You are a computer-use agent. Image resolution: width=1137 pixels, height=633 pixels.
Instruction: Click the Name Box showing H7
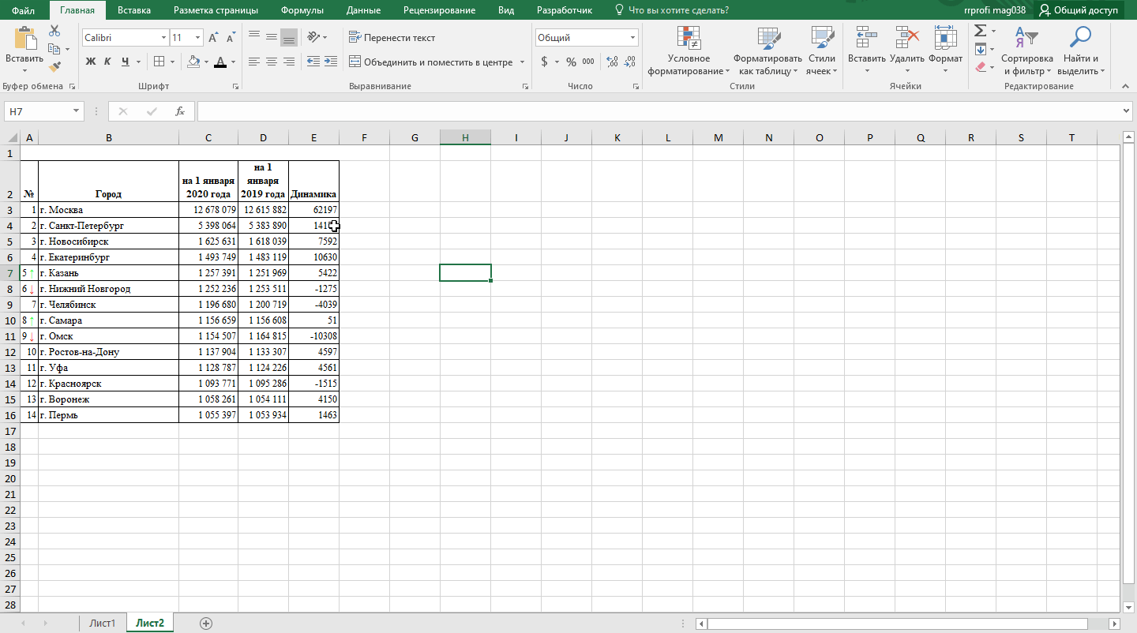pos(43,111)
